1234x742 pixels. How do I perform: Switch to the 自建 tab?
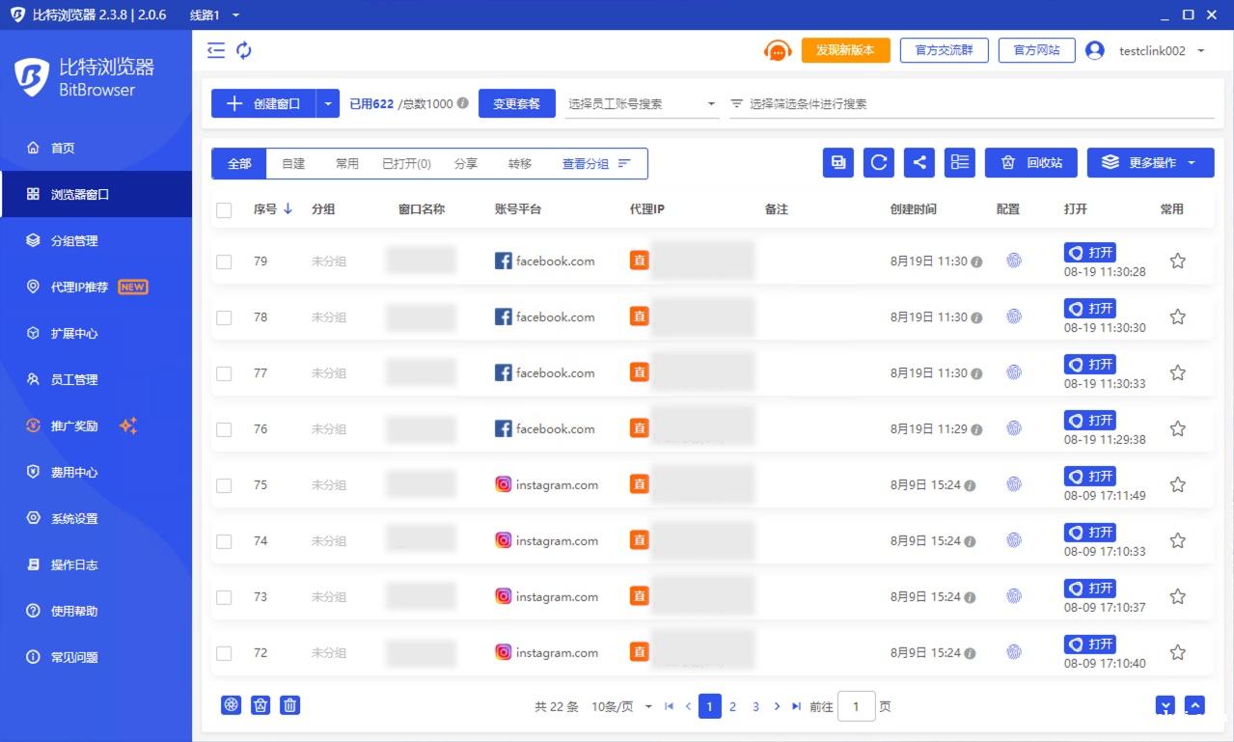tap(293, 163)
